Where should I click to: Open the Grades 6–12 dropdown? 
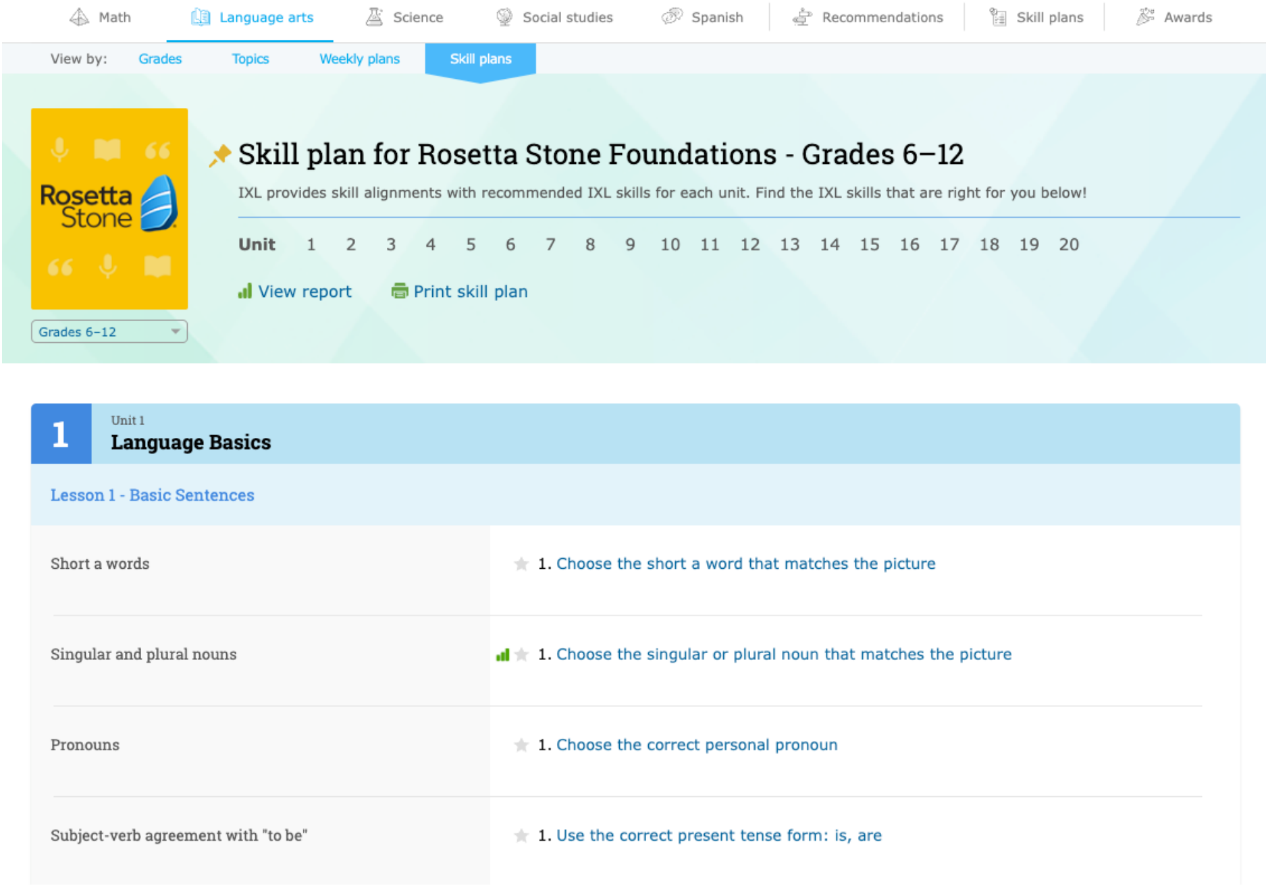pyautogui.click(x=109, y=332)
